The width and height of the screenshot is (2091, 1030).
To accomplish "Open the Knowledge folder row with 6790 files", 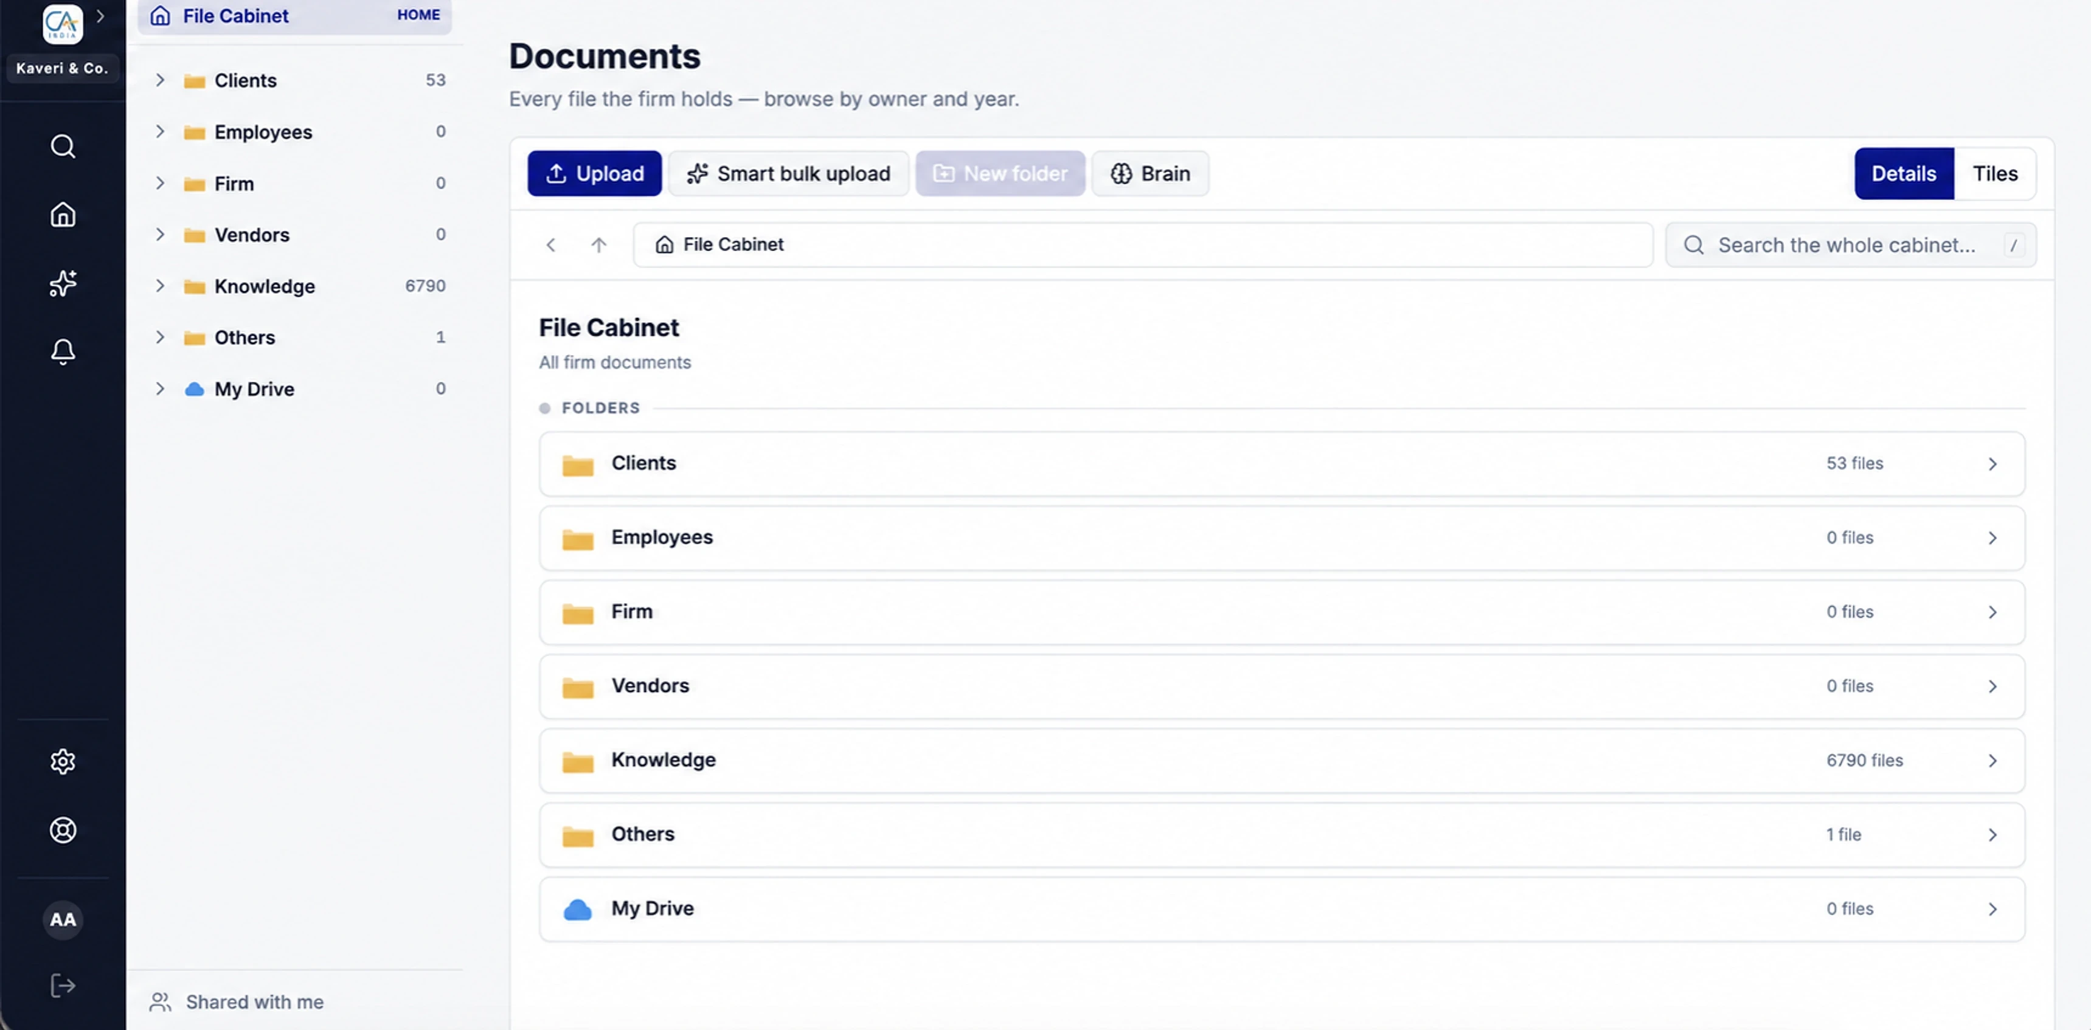I will point(1281,761).
